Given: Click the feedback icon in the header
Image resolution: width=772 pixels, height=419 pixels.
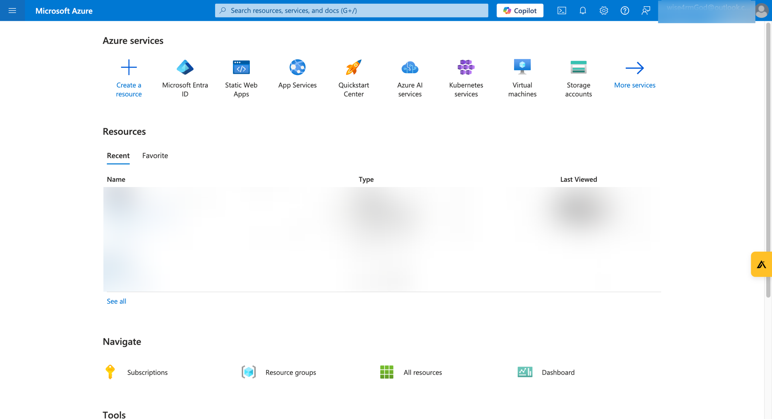Looking at the screenshot, I should 646,11.
